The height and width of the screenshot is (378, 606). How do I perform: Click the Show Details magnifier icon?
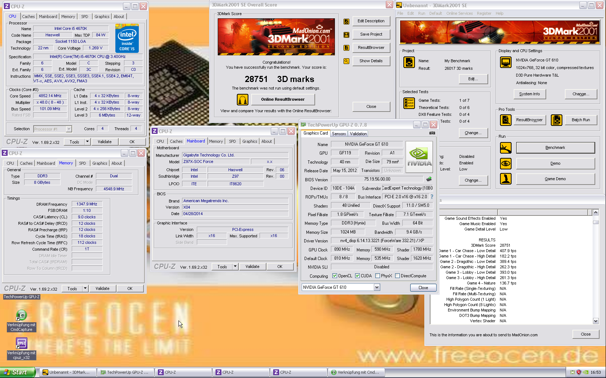(346, 61)
